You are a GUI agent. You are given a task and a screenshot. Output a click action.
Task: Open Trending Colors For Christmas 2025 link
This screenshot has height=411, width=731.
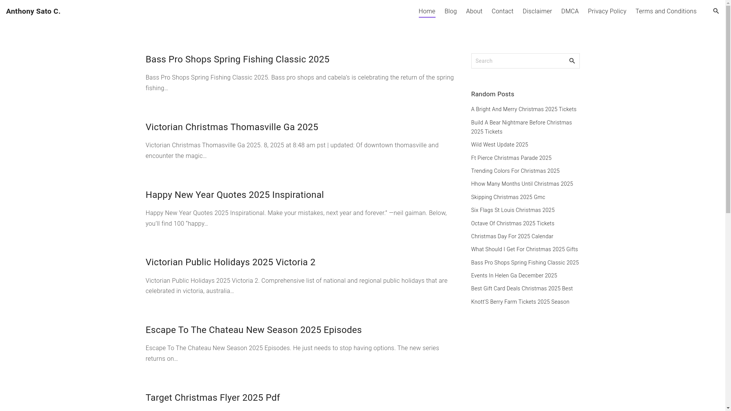[x=515, y=171]
